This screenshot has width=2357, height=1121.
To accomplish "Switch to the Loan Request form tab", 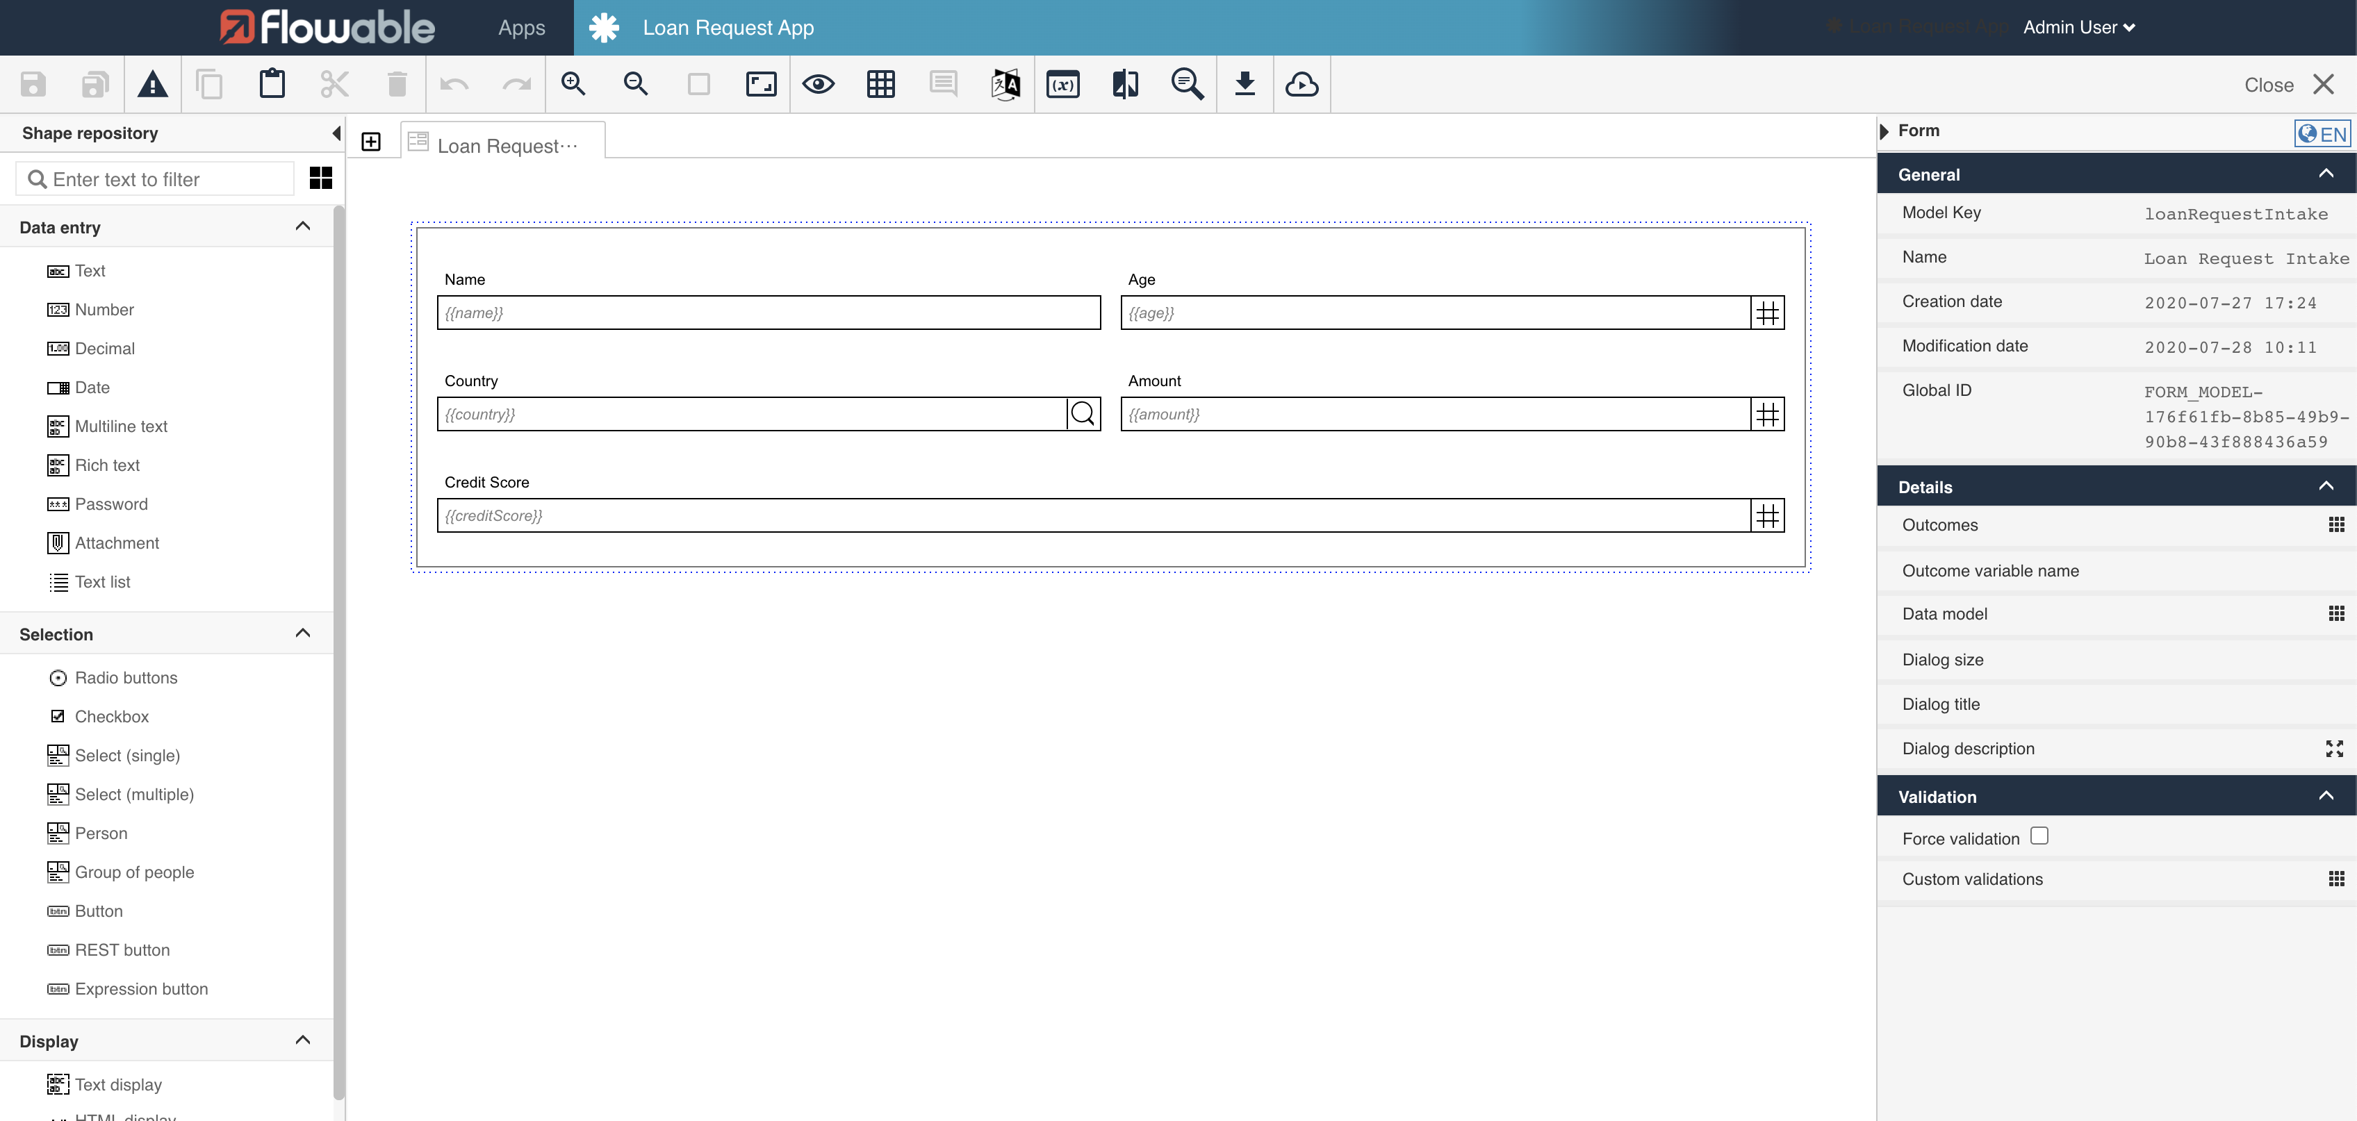I will (502, 144).
